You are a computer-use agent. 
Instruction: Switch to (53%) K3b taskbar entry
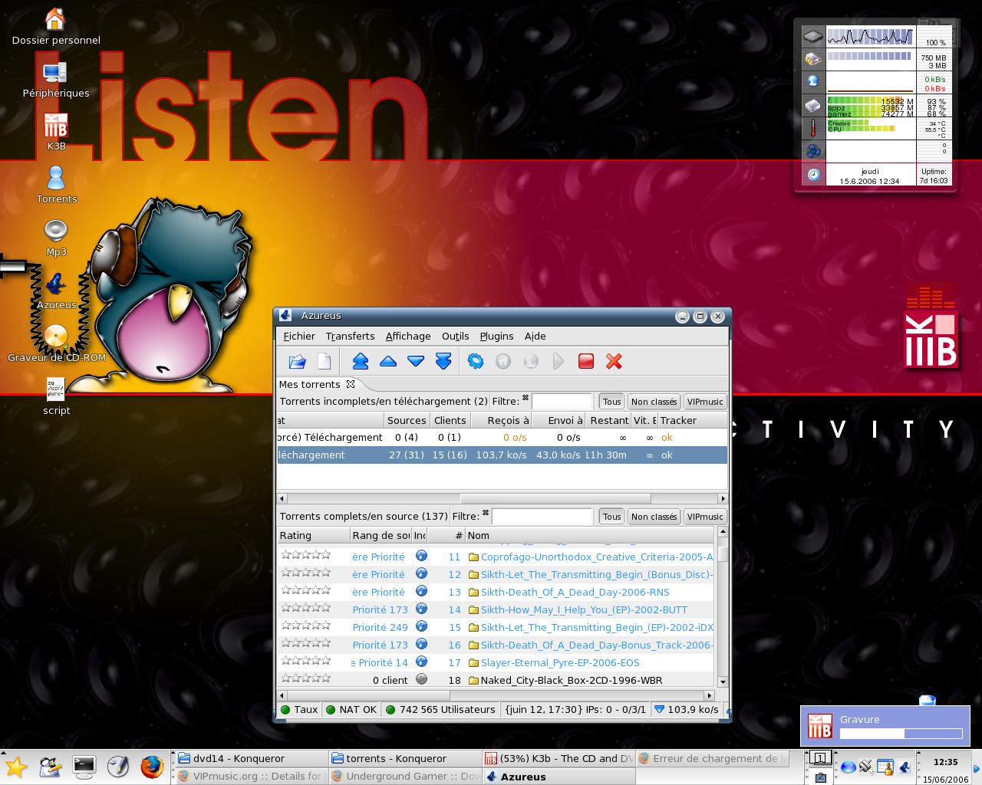click(x=558, y=758)
